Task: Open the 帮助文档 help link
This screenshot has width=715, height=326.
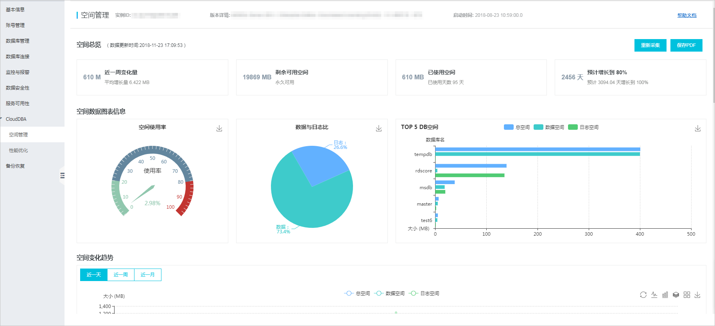Action: tap(687, 15)
